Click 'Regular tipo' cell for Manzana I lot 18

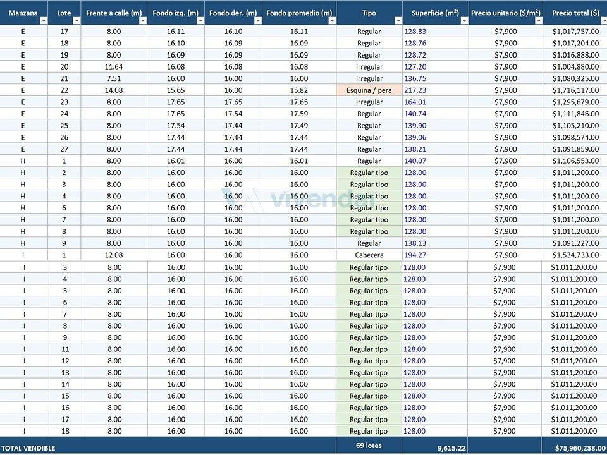pyautogui.click(x=369, y=431)
